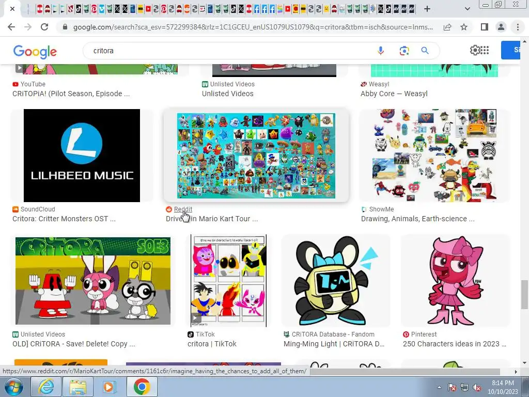Open the network tray icon
Screen dimensions: 529x397
pyautogui.click(x=464, y=388)
